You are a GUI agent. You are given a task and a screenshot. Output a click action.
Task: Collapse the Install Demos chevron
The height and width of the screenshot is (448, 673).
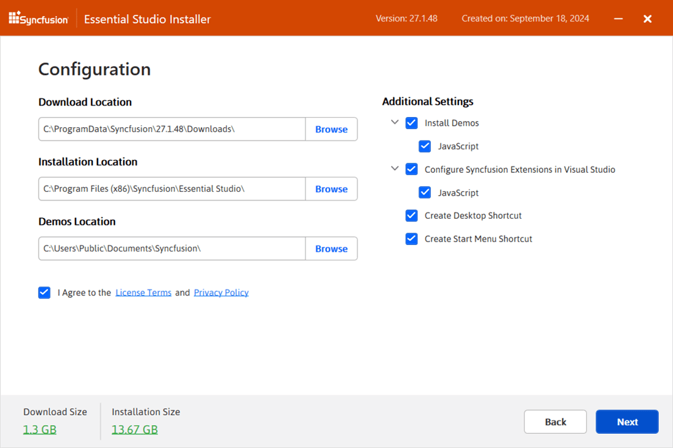point(395,122)
